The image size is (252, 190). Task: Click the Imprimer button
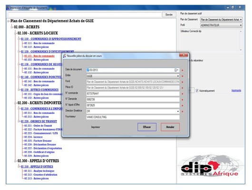click(x=96, y=127)
